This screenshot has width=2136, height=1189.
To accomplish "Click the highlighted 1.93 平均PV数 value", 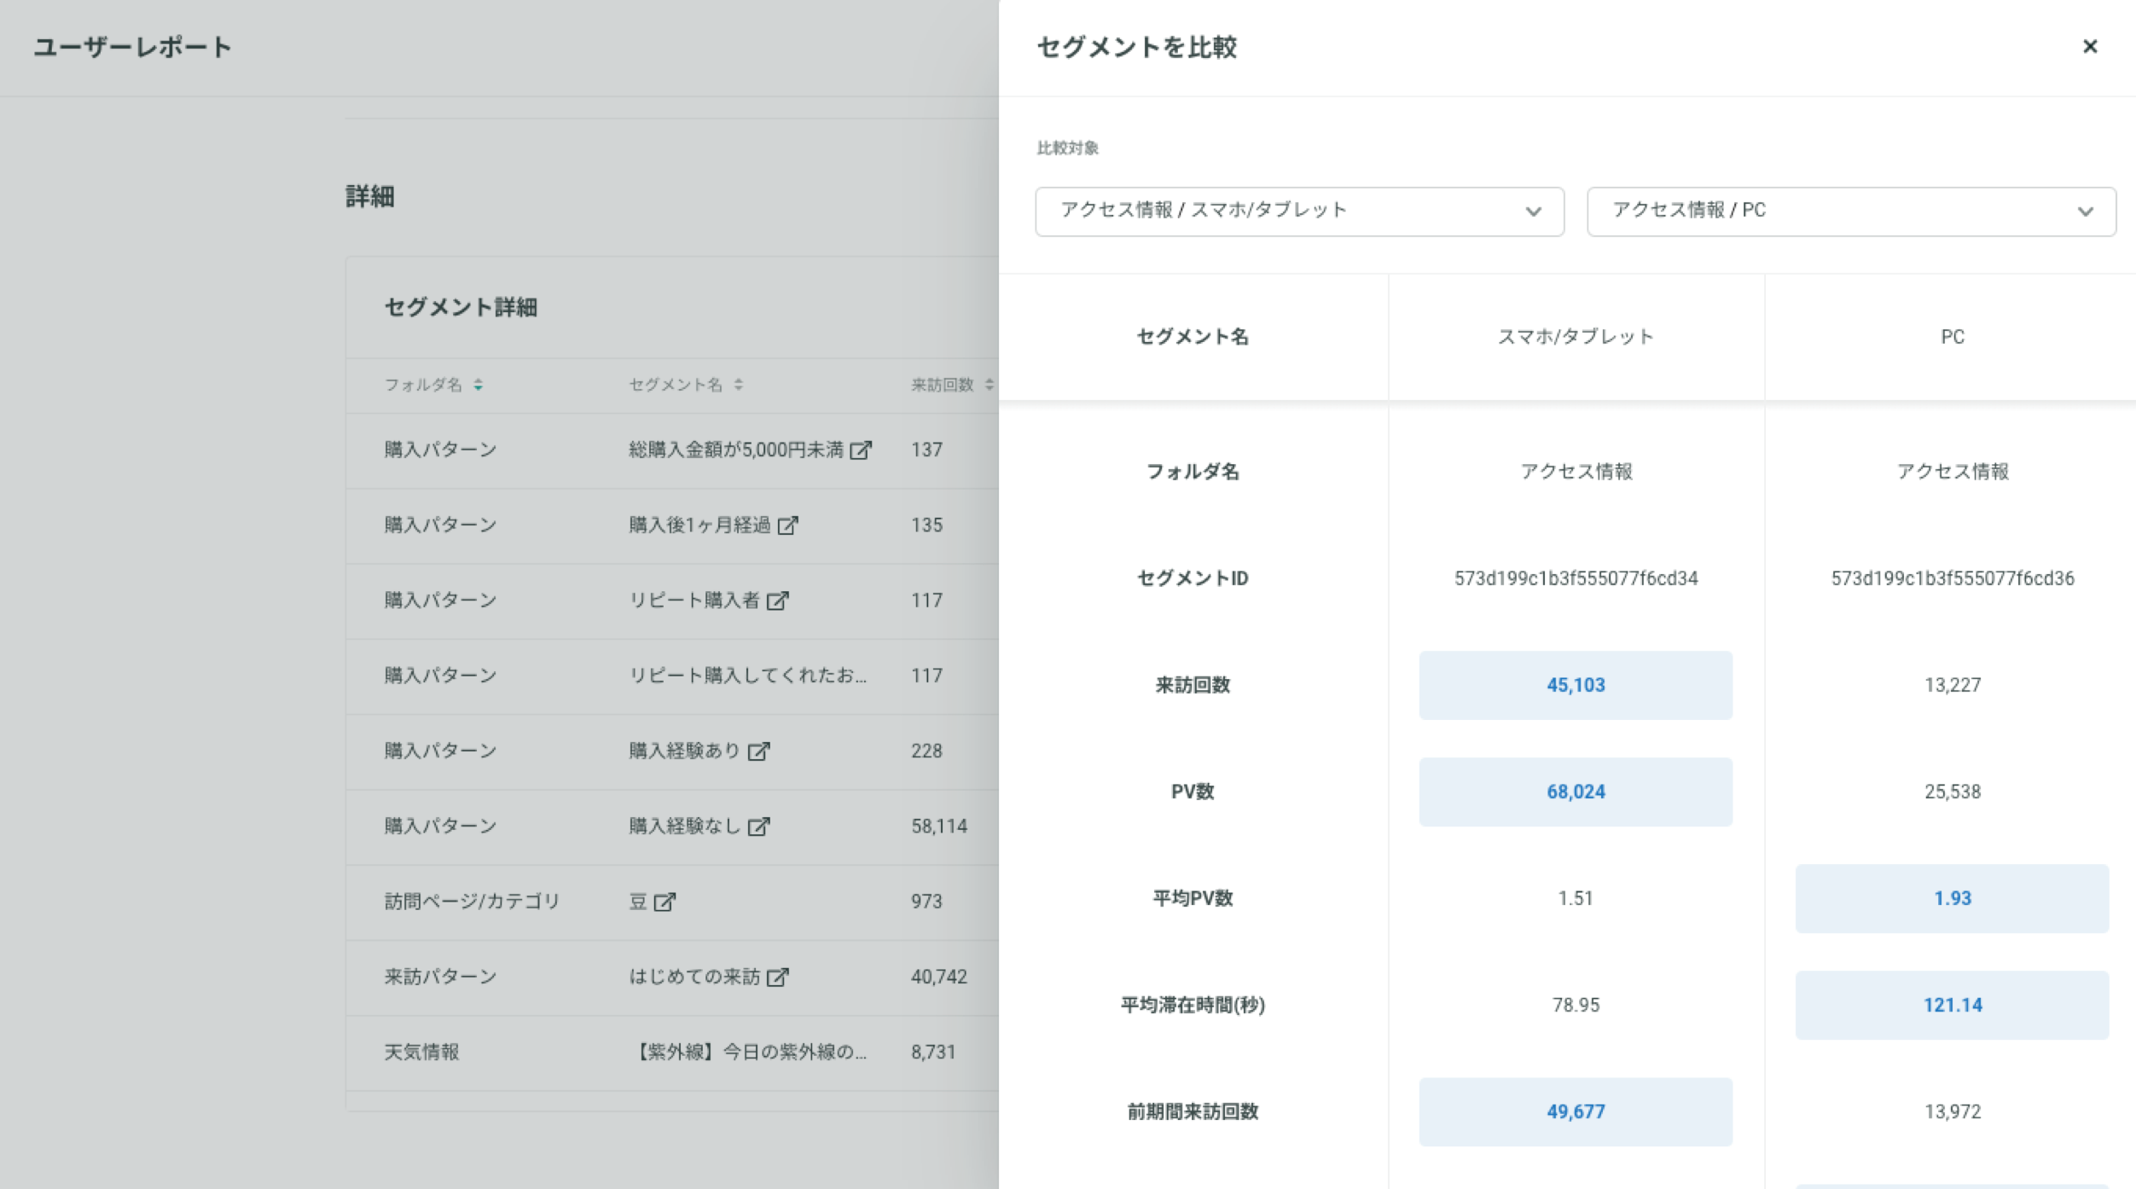I will click(1952, 898).
